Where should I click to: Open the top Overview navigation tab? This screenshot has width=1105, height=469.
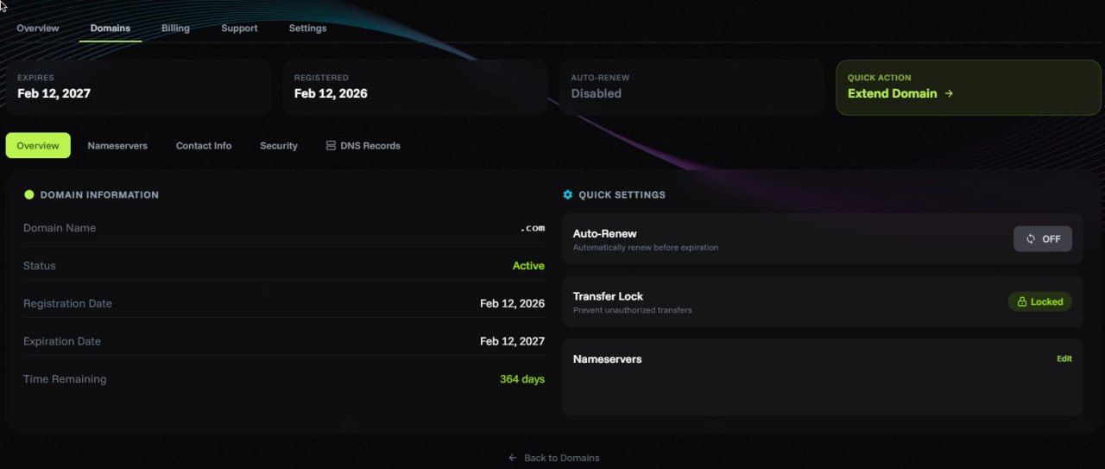pos(38,28)
